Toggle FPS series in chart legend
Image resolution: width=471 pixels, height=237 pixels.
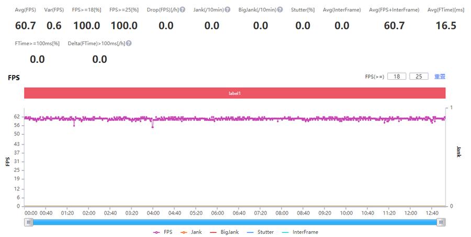163,232
